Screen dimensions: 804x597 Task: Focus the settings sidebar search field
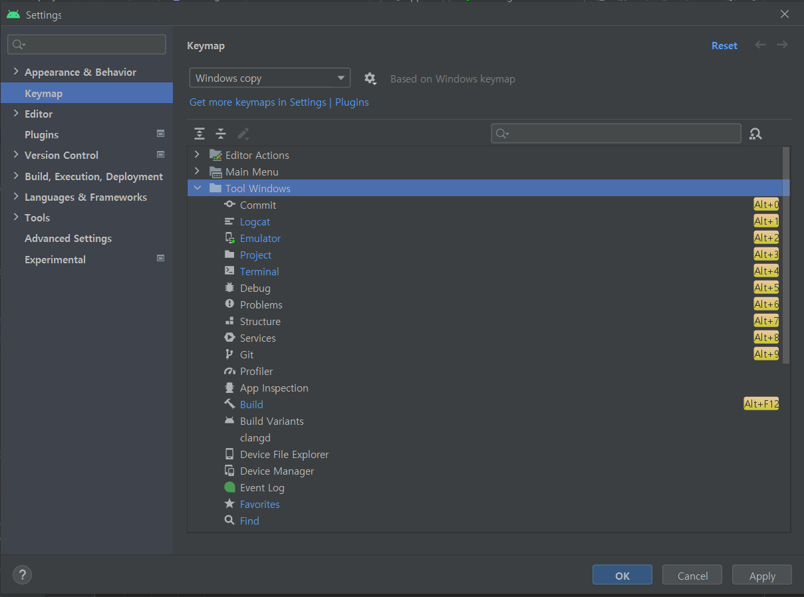(86, 45)
